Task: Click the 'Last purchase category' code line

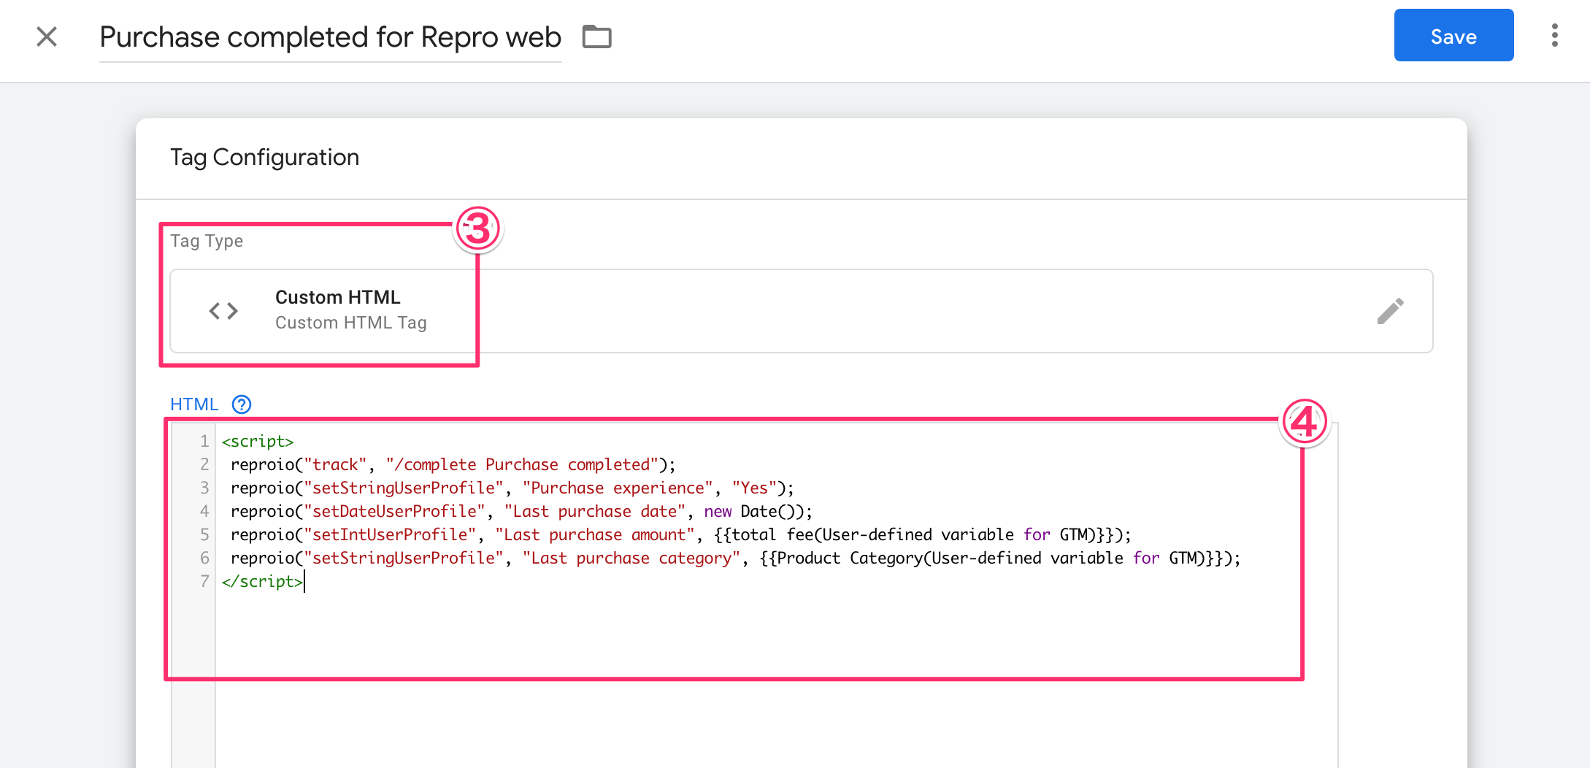Action: 735,558
